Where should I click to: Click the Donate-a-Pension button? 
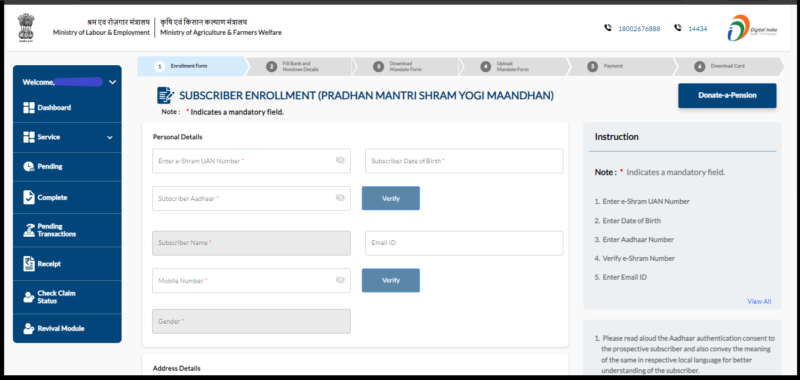point(727,95)
